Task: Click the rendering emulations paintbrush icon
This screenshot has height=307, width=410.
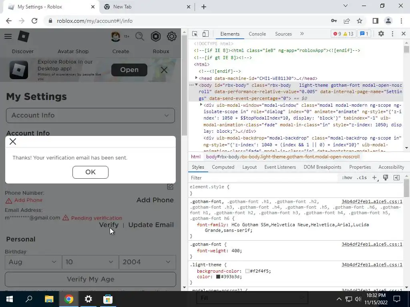Action: tap(386, 177)
